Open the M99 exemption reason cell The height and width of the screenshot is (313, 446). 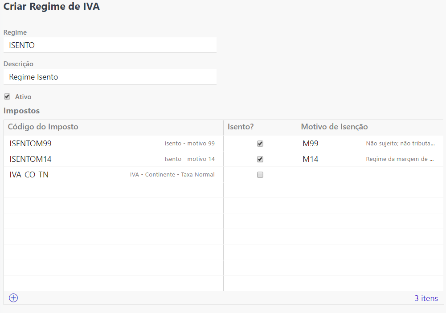tap(311, 144)
